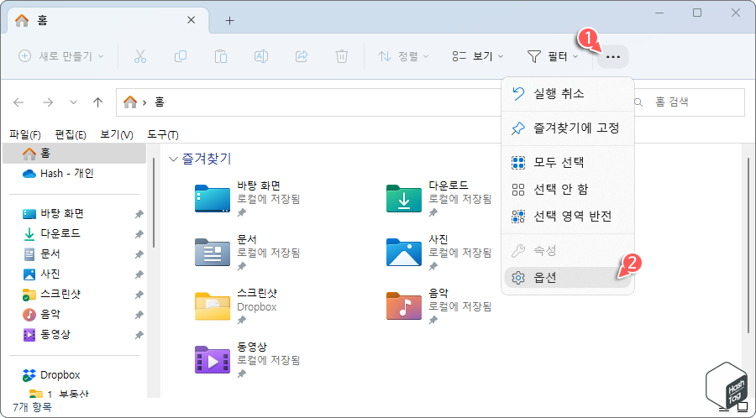Open the 파일(F) menu
756x418 pixels.
pos(24,135)
